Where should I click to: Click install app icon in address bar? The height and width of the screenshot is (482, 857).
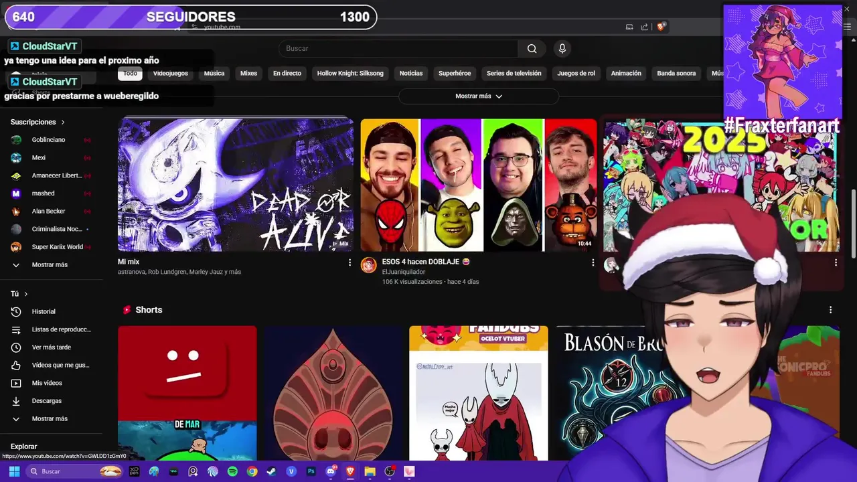629,27
